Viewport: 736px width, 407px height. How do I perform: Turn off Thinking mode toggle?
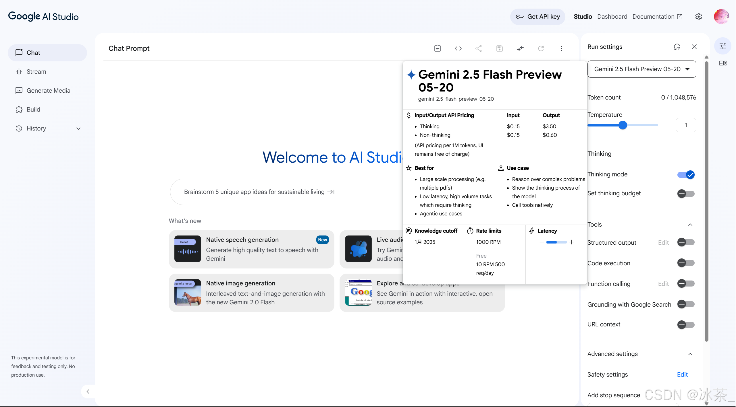pyautogui.click(x=686, y=175)
